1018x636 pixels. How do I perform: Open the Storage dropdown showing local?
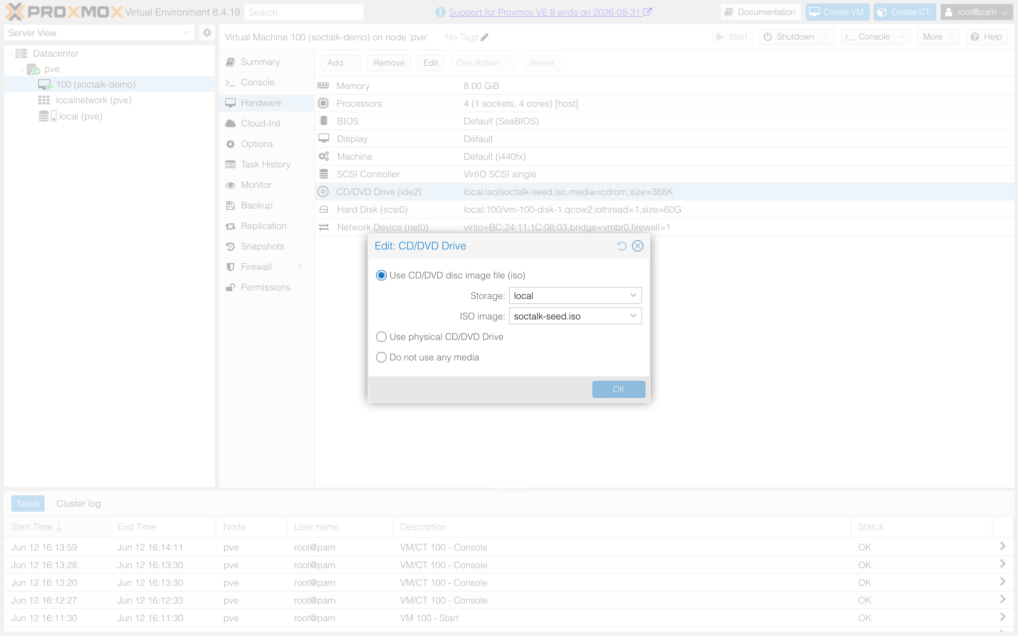[x=575, y=296]
